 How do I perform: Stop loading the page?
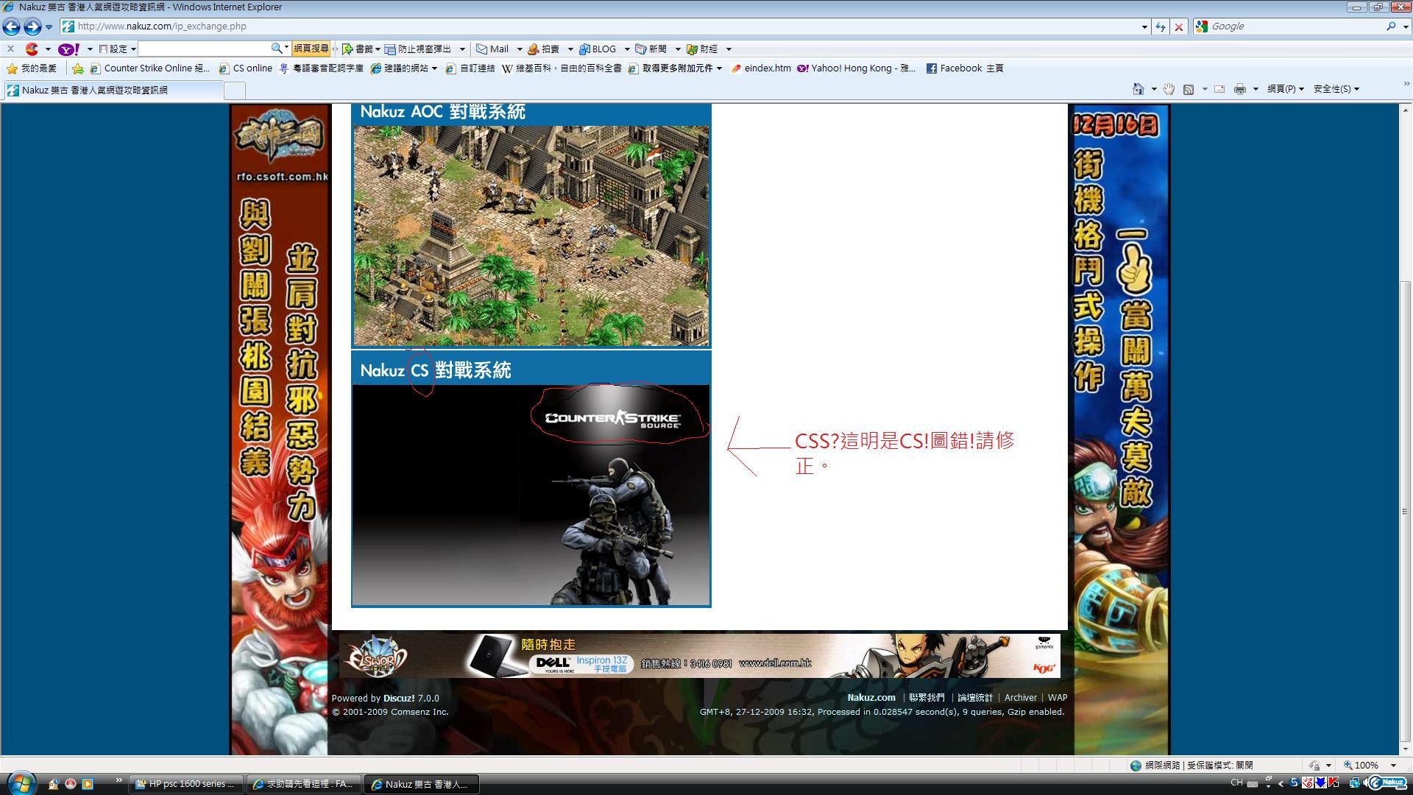[1179, 26]
